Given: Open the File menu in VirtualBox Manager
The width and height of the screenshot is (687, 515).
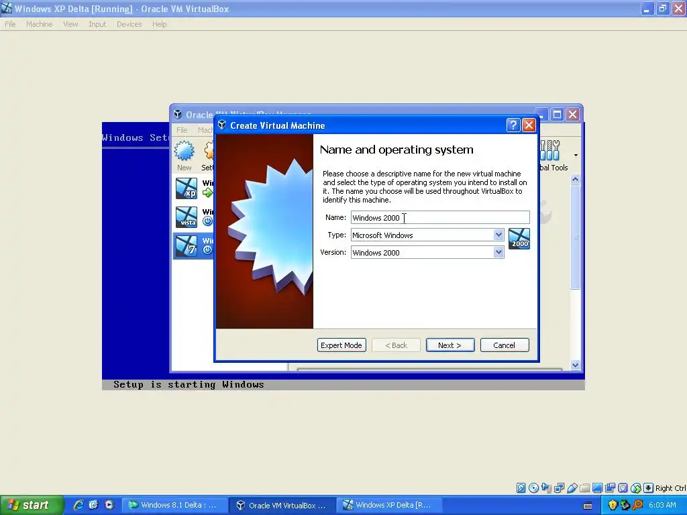Looking at the screenshot, I should pos(182,130).
